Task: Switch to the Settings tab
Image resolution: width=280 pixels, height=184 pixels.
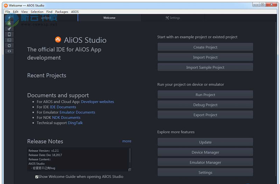Action: click(x=173, y=18)
